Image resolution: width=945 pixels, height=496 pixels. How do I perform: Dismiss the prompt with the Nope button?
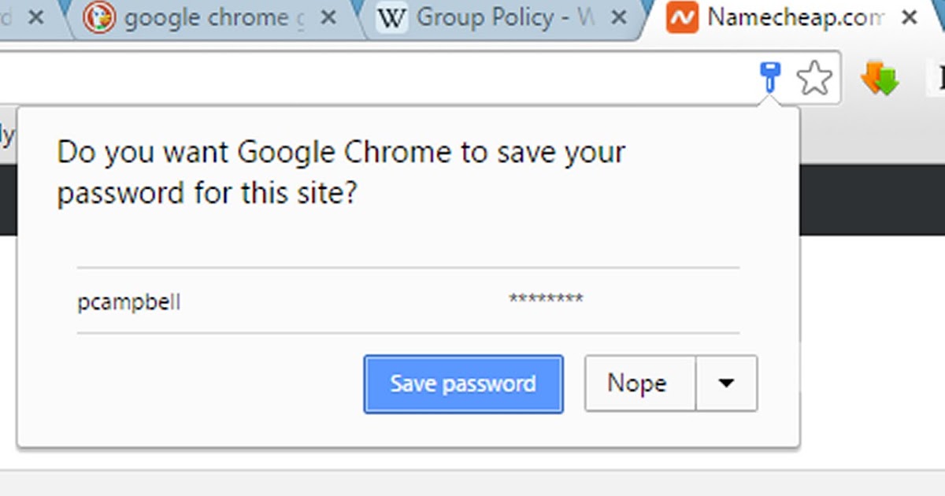coord(638,383)
